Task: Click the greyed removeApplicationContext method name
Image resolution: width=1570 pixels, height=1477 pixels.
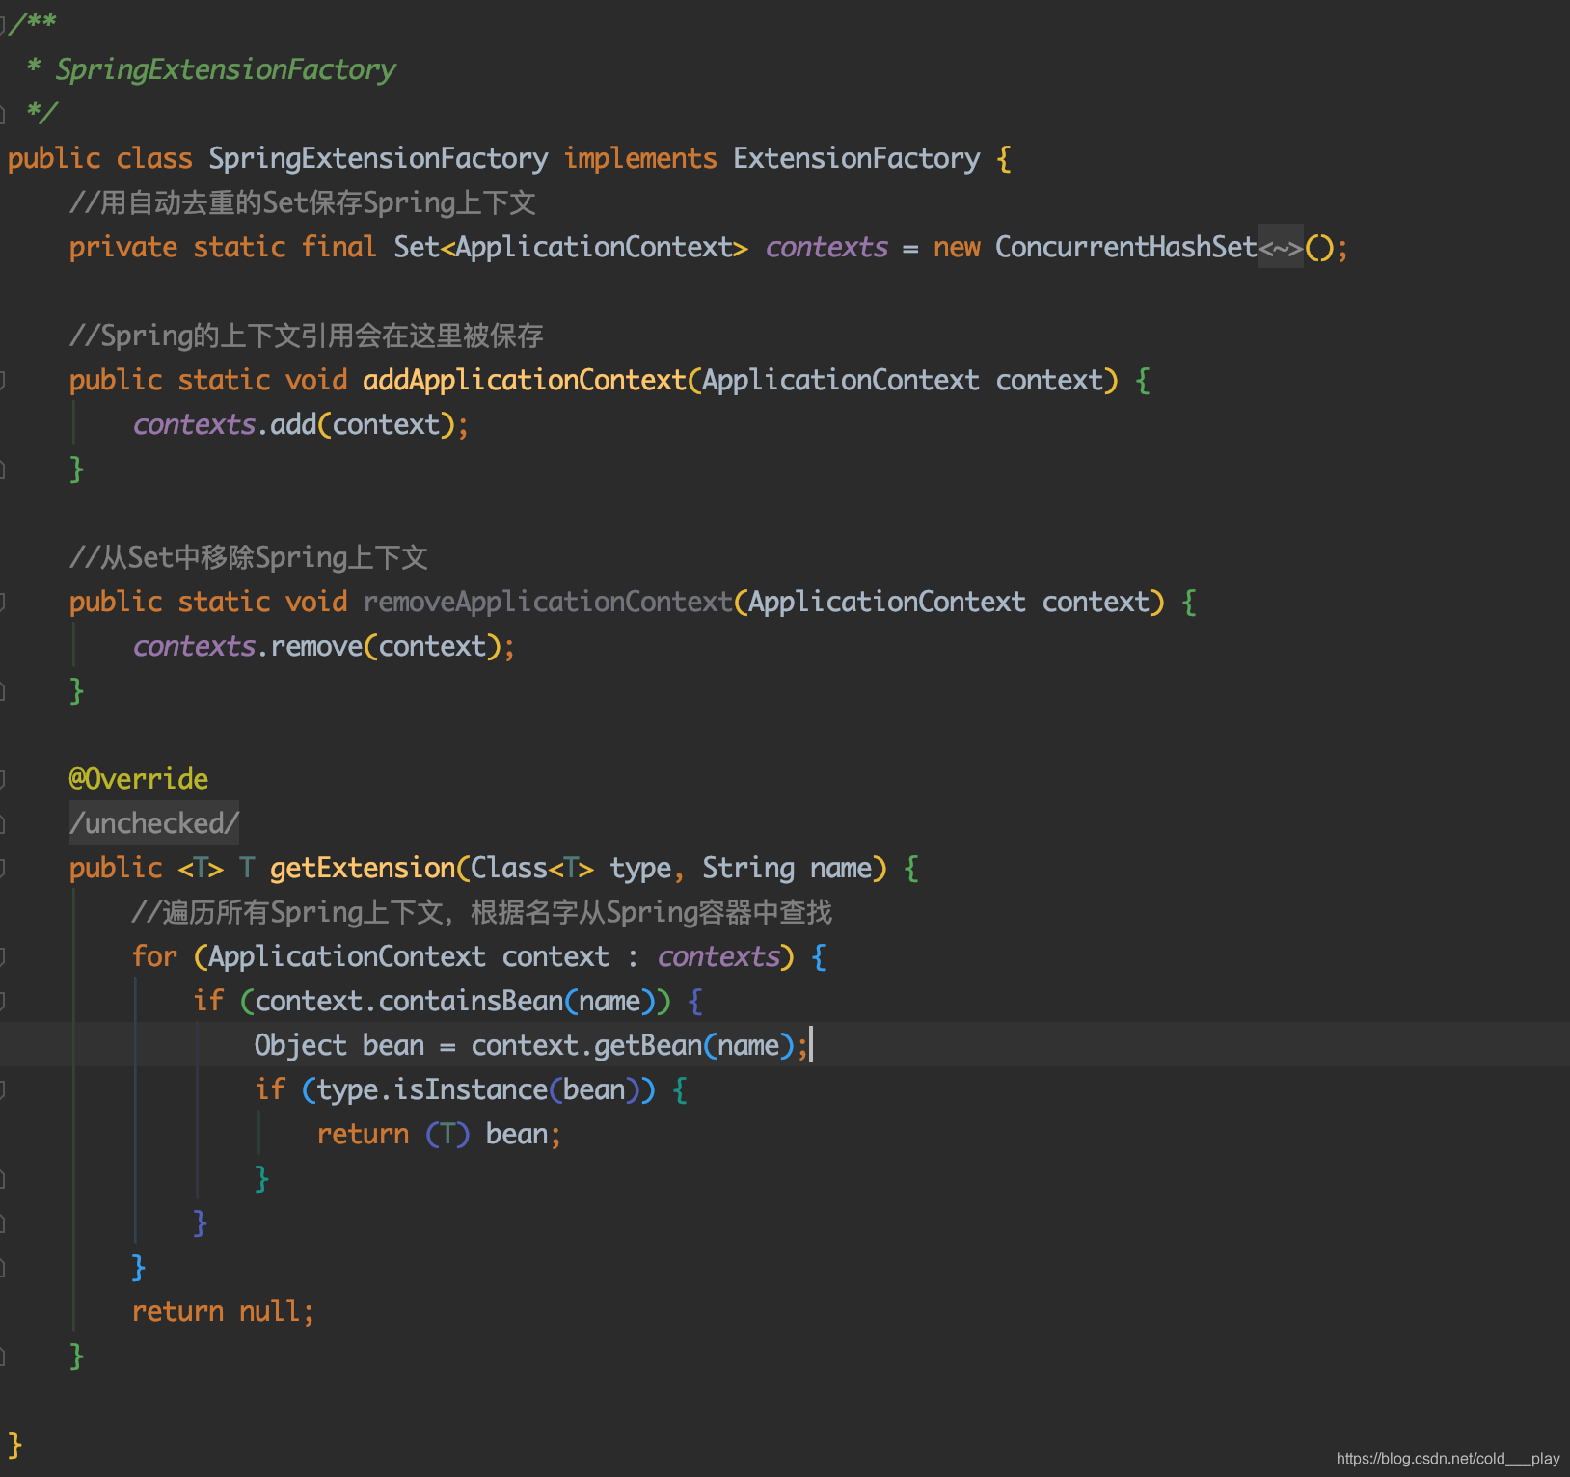Action: point(548,602)
